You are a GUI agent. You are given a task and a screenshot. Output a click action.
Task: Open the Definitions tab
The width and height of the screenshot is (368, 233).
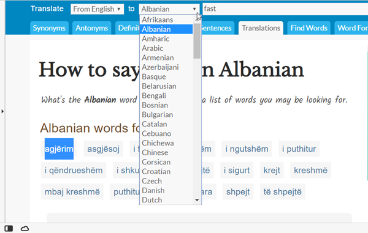[x=128, y=28]
